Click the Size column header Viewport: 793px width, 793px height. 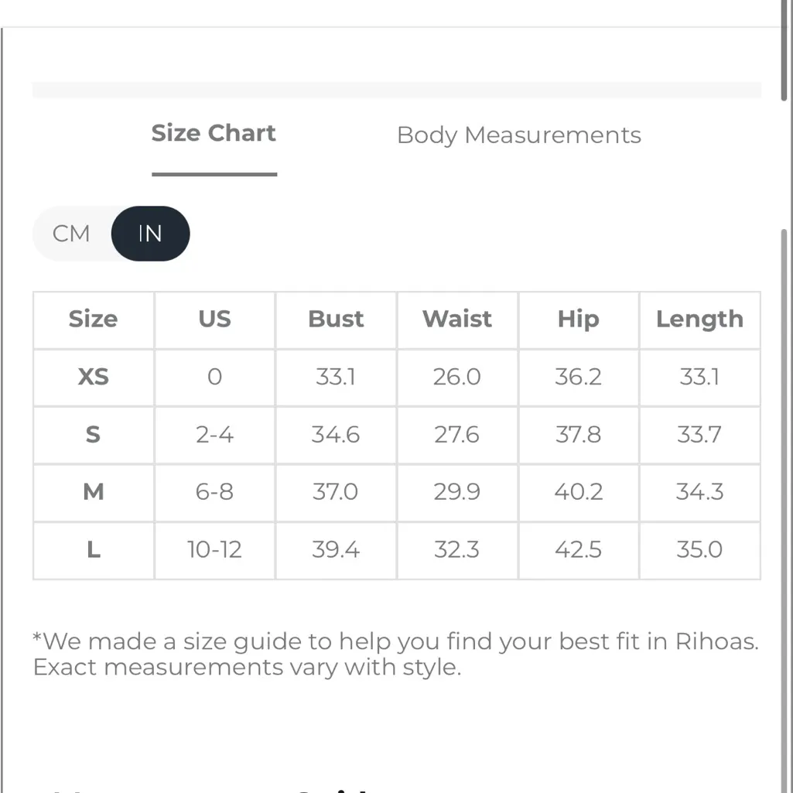coord(93,320)
